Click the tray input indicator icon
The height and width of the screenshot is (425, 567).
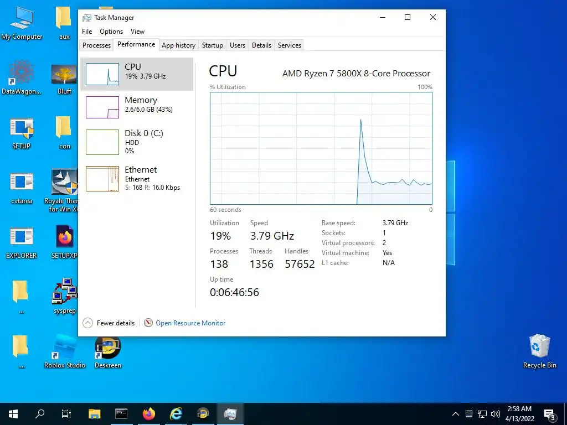point(468,414)
